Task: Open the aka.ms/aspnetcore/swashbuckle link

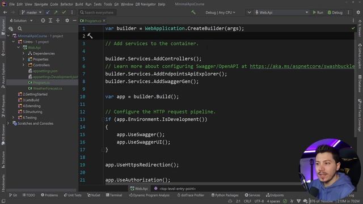Action: pos(302,66)
